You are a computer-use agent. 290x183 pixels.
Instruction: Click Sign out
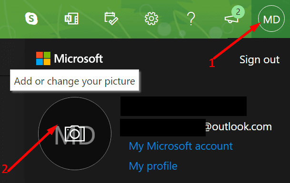(260, 59)
